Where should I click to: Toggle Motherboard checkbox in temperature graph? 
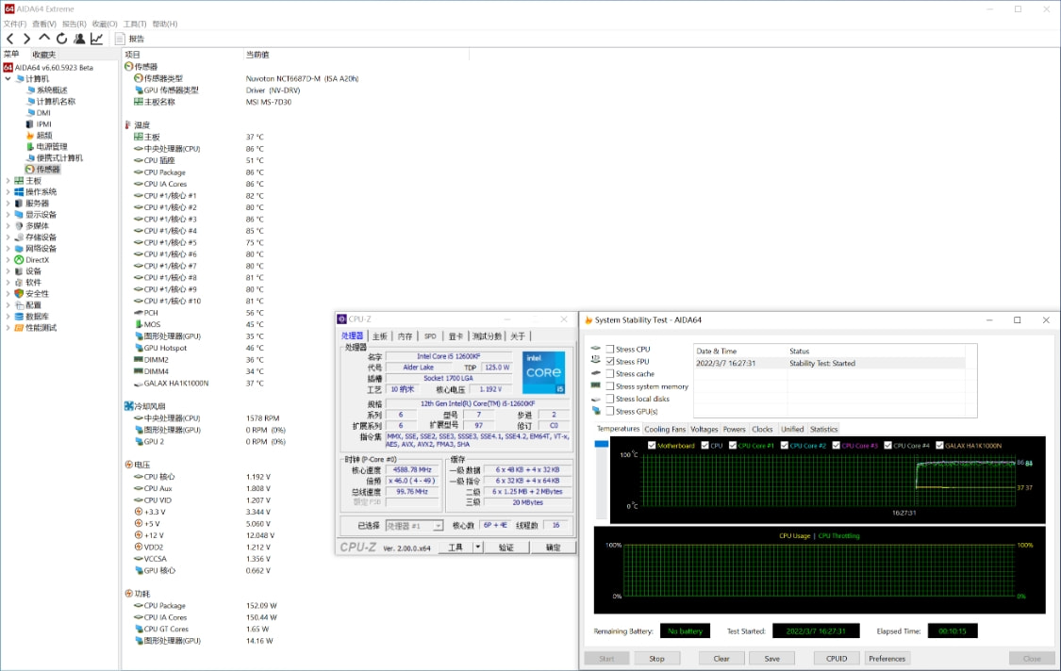(x=652, y=446)
